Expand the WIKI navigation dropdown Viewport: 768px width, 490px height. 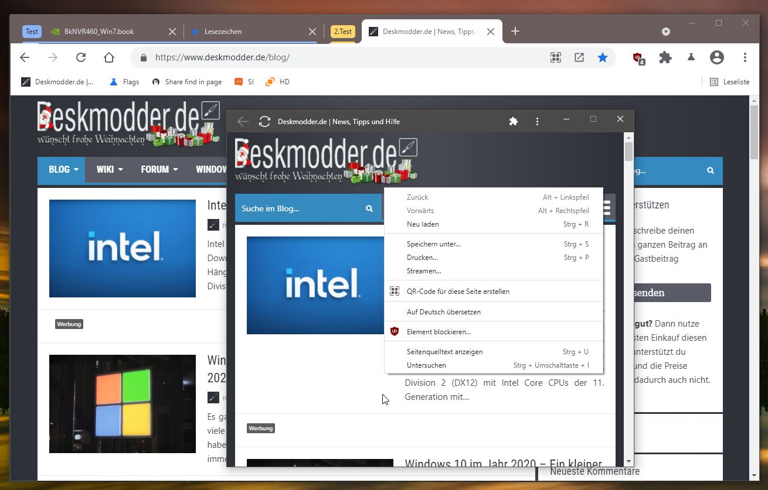pos(110,170)
